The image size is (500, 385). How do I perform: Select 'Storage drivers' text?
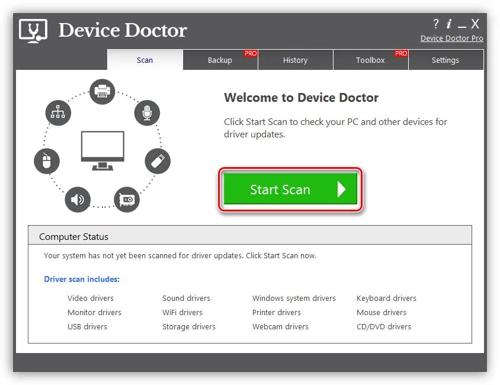pos(189,327)
